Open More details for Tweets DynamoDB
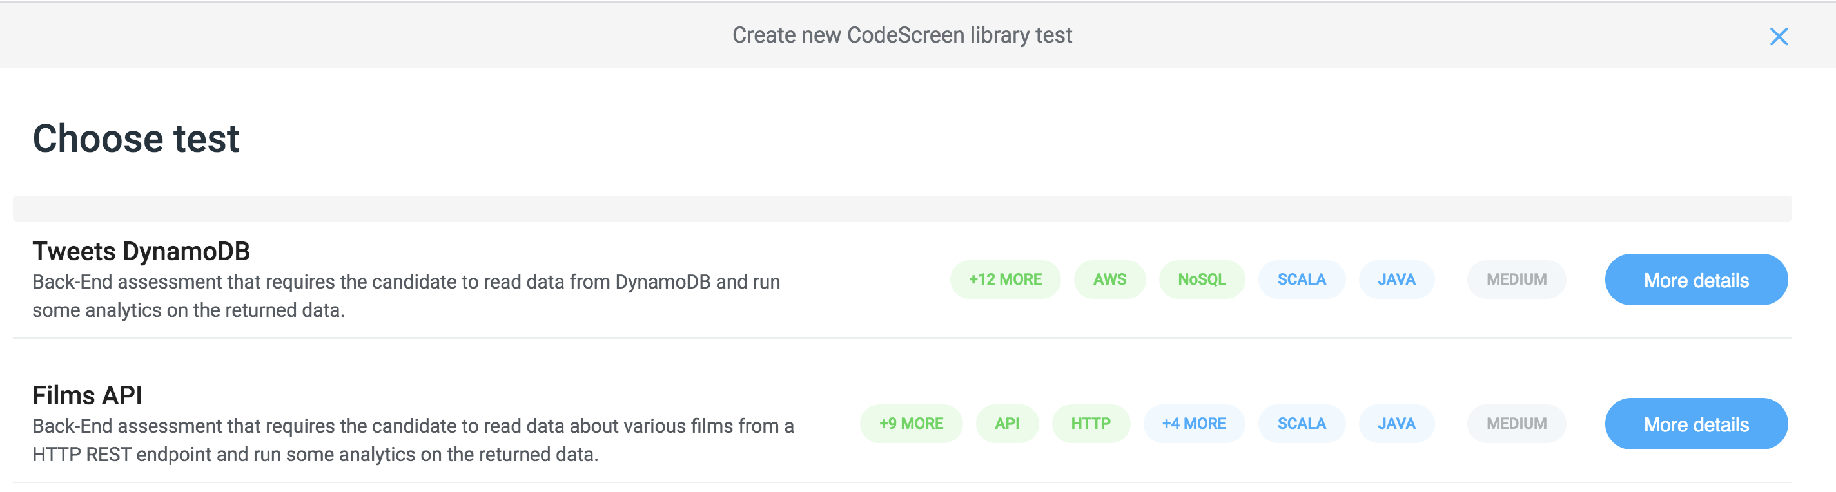The width and height of the screenshot is (1836, 492). [x=1695, y=280]
